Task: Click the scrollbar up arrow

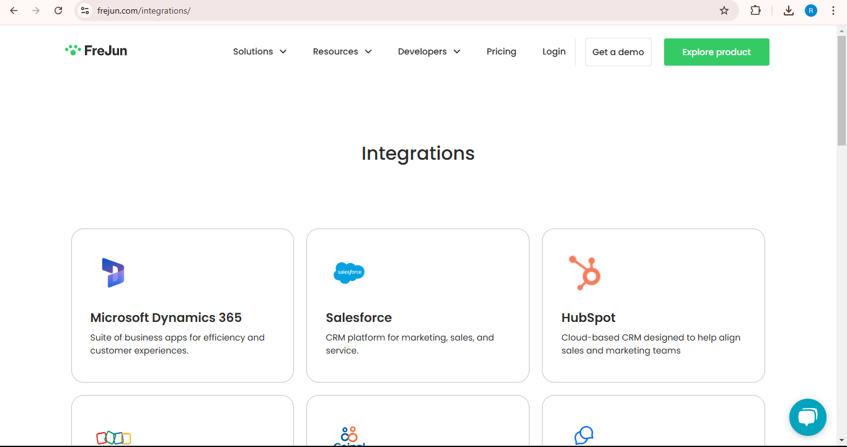Action: pos(841,31)
